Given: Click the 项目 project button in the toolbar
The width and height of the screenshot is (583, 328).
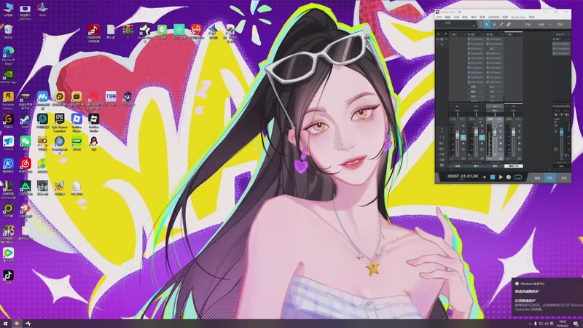Looking at the screenshot, I should (560, 25).
